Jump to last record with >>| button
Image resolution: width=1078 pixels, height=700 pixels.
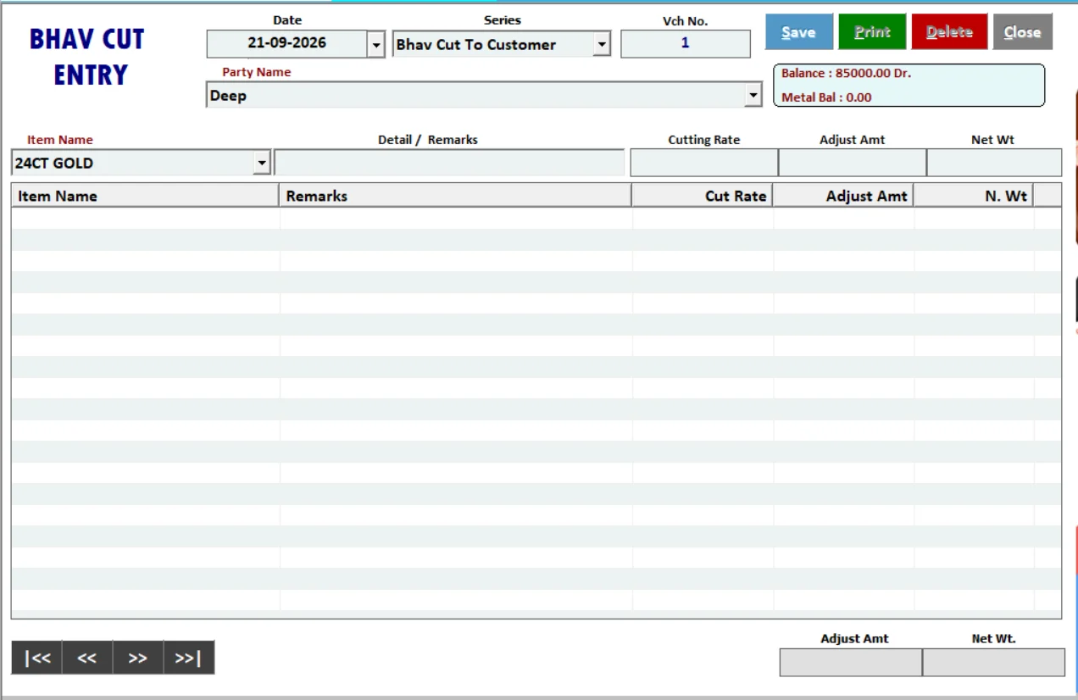pos(188,658)
